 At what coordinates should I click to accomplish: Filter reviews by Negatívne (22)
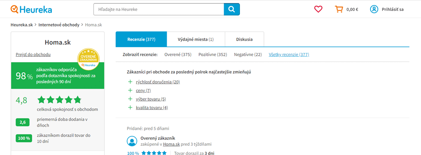pyautogui.click(x=248, y=55)
